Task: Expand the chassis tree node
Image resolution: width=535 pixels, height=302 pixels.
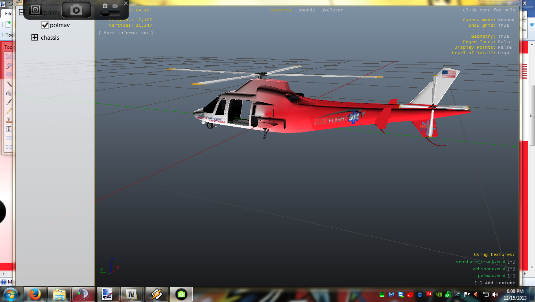Action: (x=35, y=38)
